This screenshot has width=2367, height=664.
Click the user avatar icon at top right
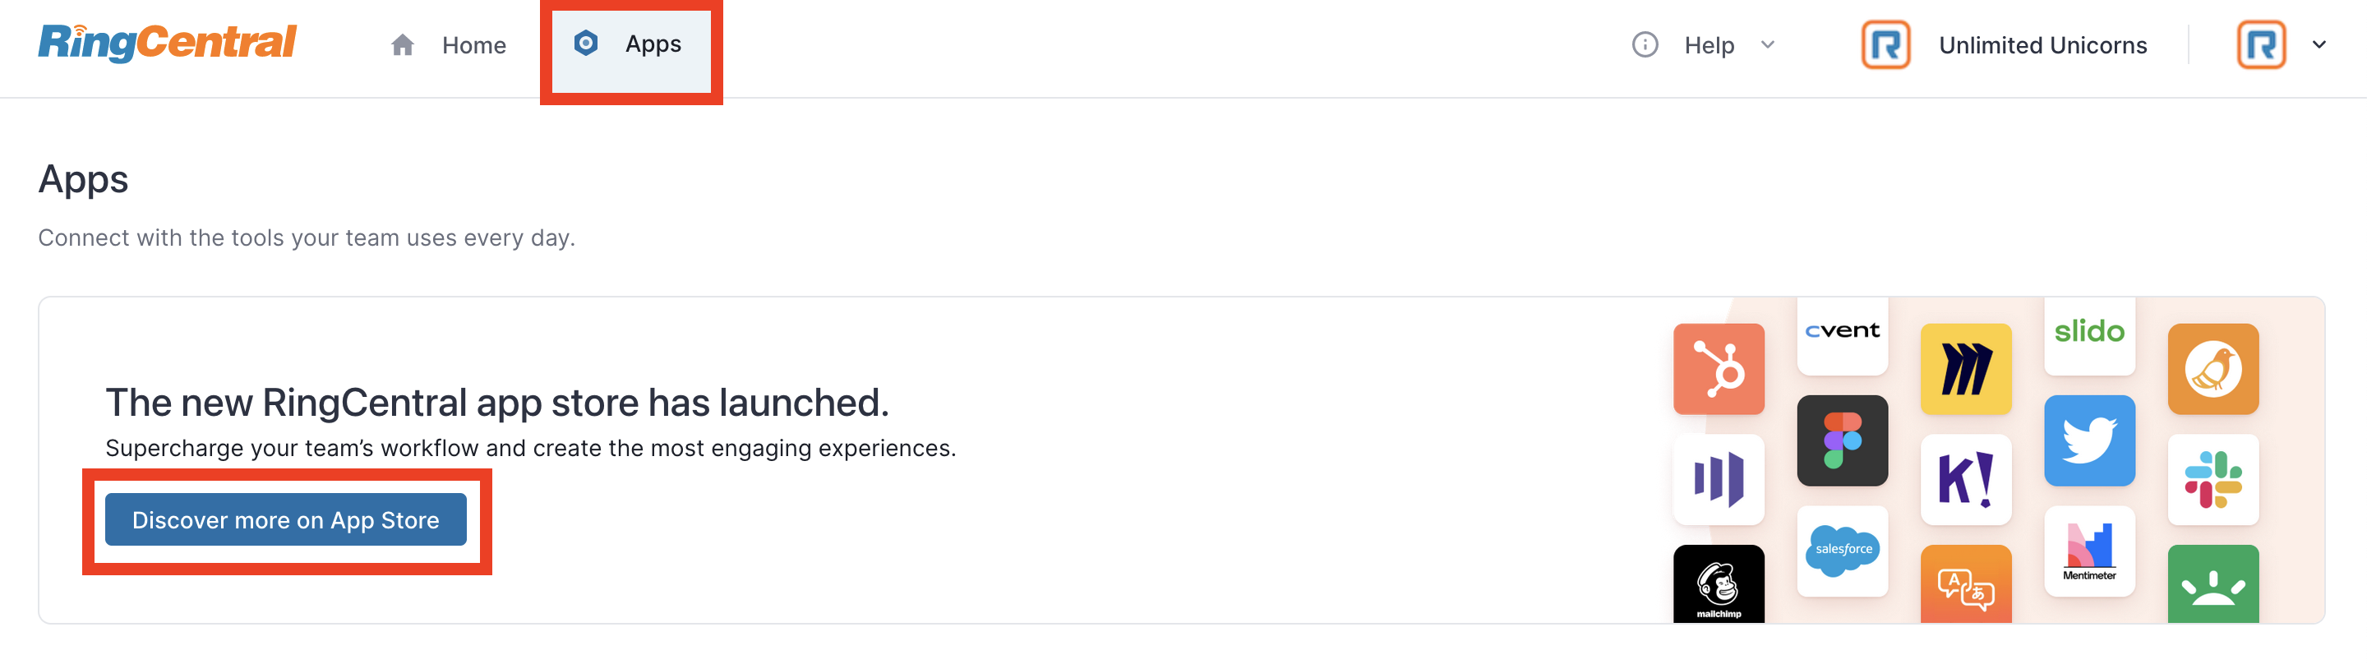coord(2261,45)
